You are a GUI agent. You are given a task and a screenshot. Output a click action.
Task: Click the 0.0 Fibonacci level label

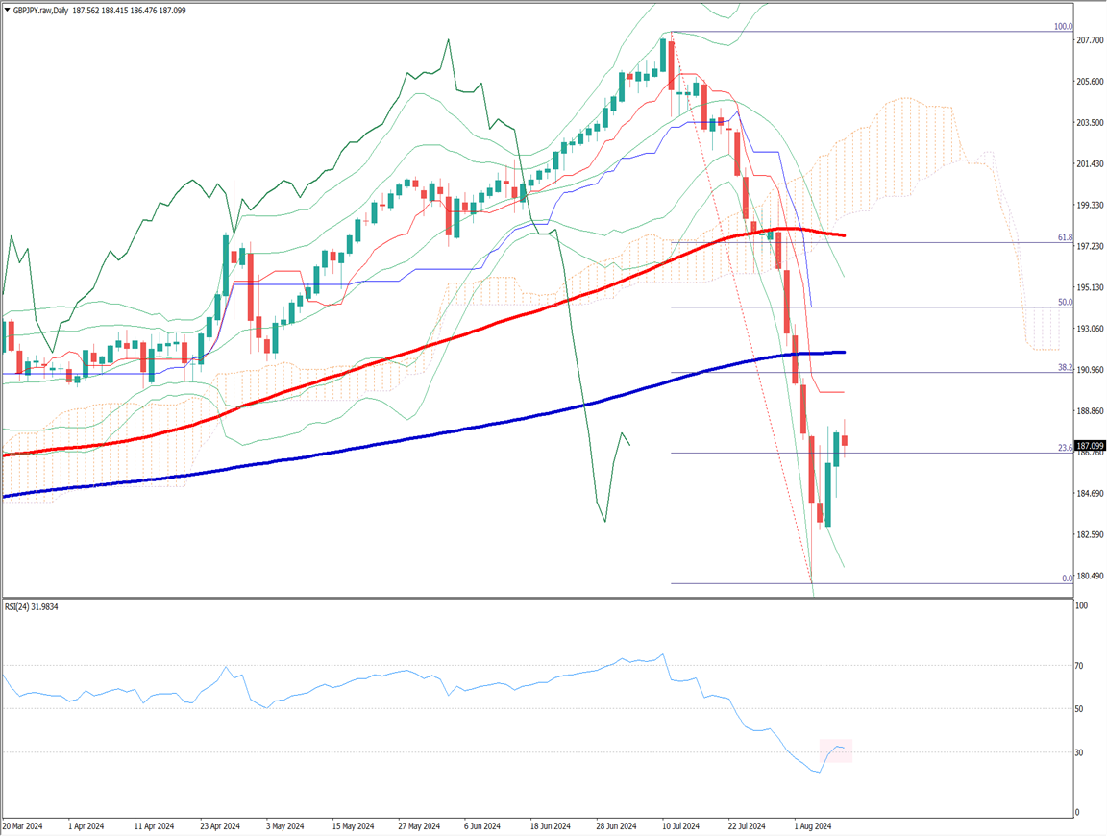[x=1067, y=578]
